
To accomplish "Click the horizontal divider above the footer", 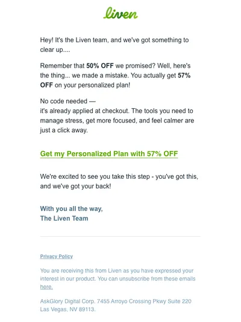I will (x=120, y=237).
